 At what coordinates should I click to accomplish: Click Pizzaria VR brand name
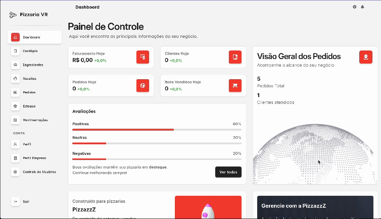(34, 15)
